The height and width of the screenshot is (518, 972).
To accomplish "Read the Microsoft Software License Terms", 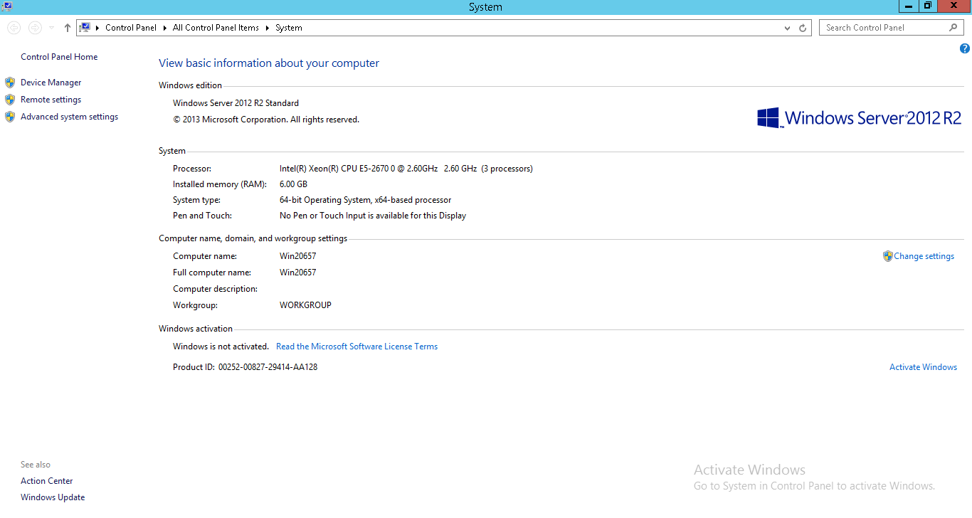I will pos(356,347).
